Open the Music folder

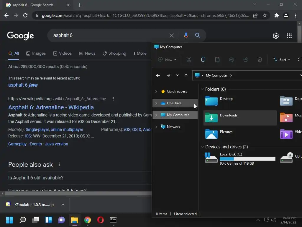tap(290, 118)
